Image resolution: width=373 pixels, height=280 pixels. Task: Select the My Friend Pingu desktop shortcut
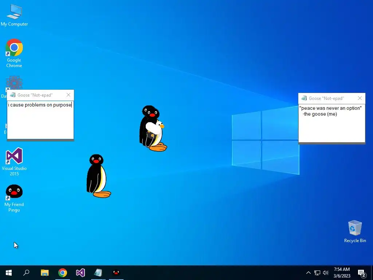pyautogui.click(x=14, y=198)
